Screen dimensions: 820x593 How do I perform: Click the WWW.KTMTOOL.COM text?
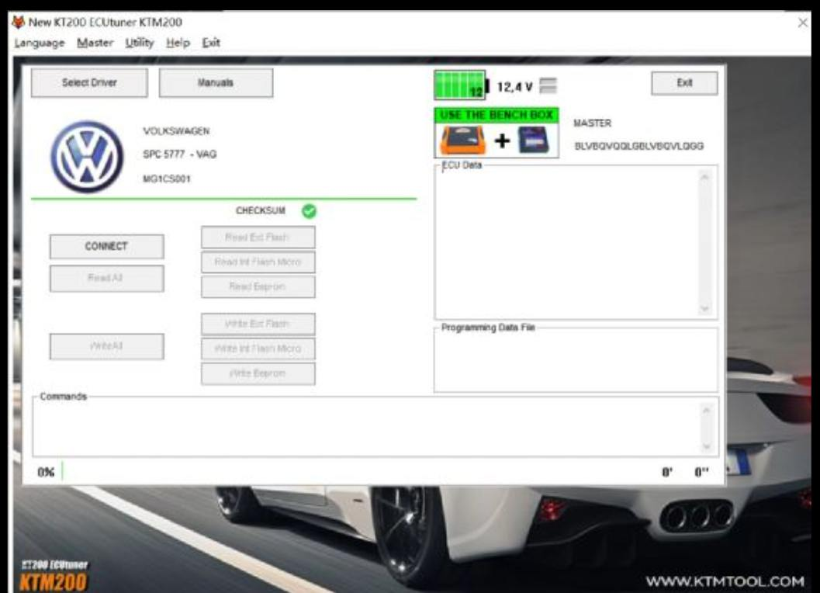point(725,581)
